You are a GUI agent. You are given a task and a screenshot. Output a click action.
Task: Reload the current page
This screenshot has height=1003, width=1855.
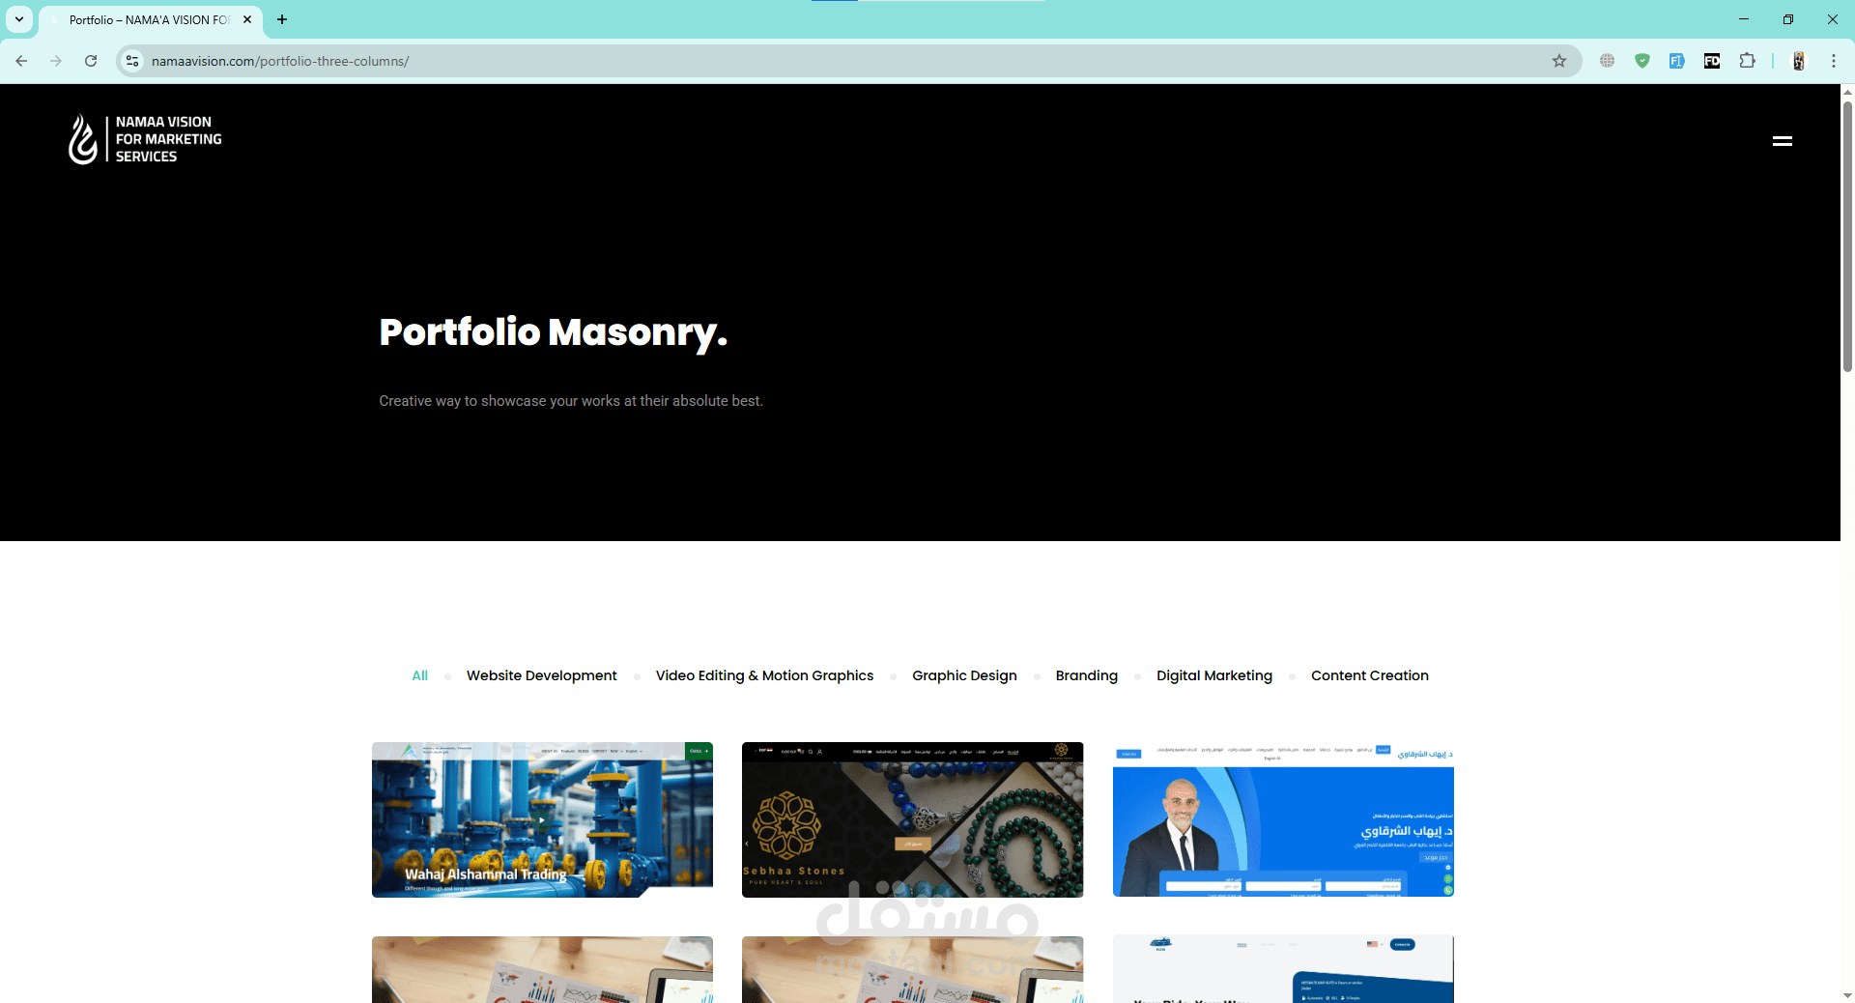[x=91, y=61]
